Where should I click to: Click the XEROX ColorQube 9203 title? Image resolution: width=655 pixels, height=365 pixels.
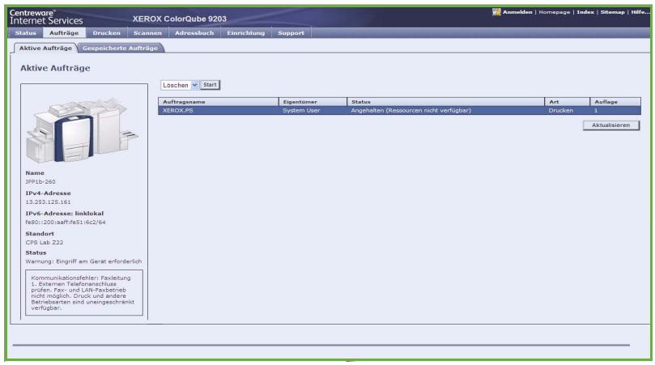click(179, 19)
